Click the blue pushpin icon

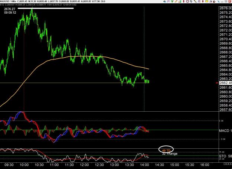coord(218,1)
